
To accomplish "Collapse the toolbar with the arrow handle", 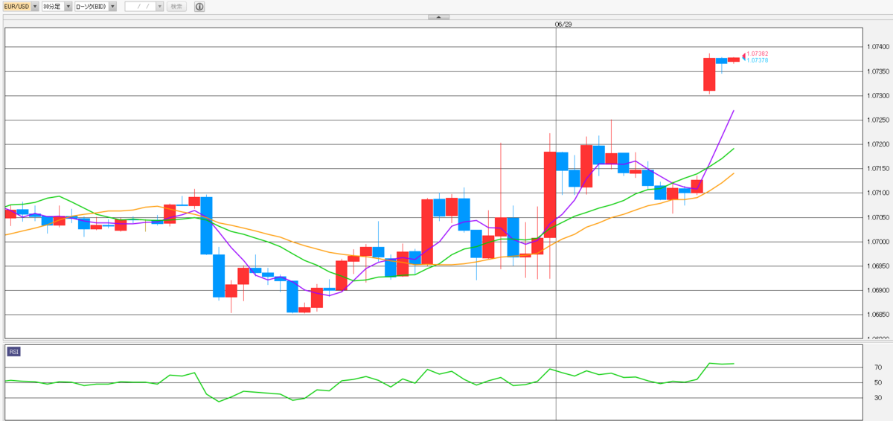I will point(438,16).
